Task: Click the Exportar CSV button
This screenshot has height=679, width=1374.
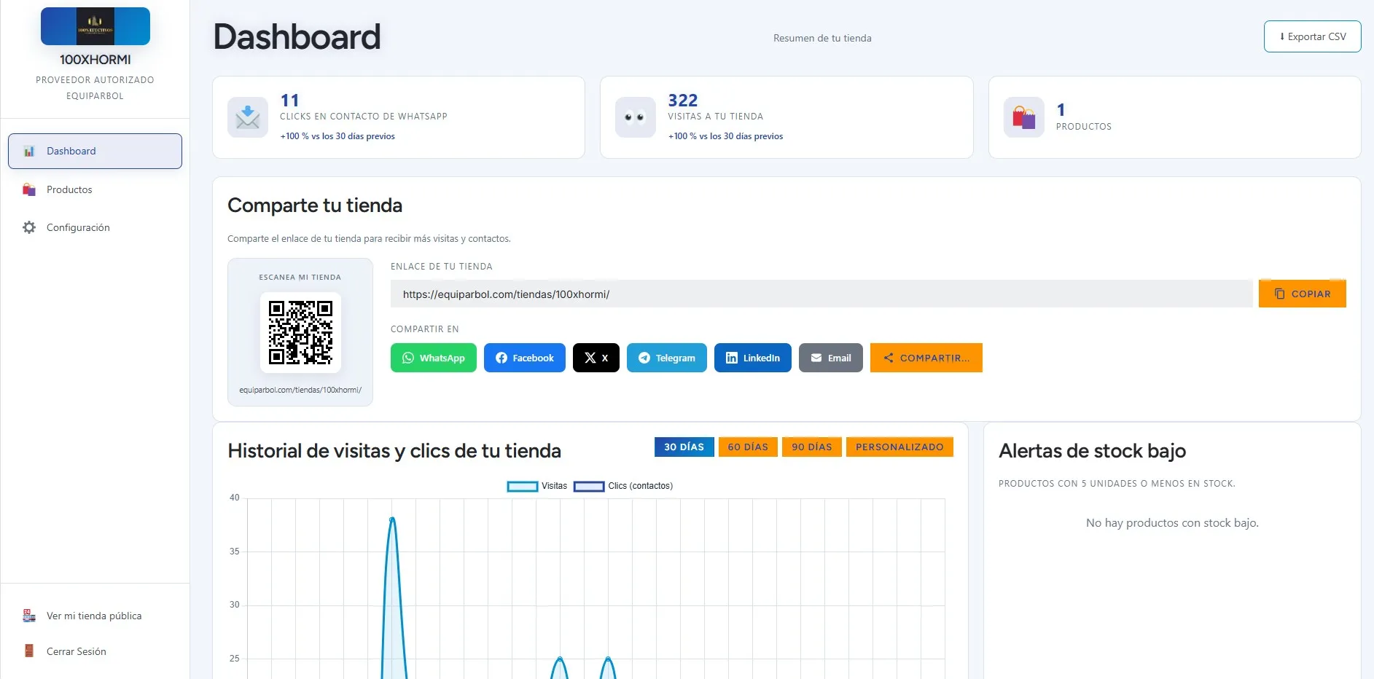Action: (1312, 36)
